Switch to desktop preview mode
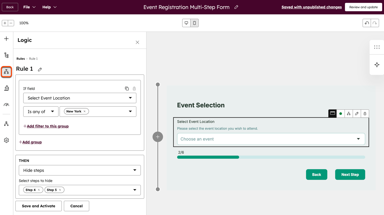 186,23
